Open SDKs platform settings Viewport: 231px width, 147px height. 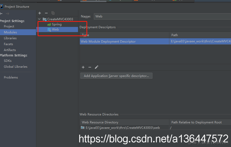point(8,61)
